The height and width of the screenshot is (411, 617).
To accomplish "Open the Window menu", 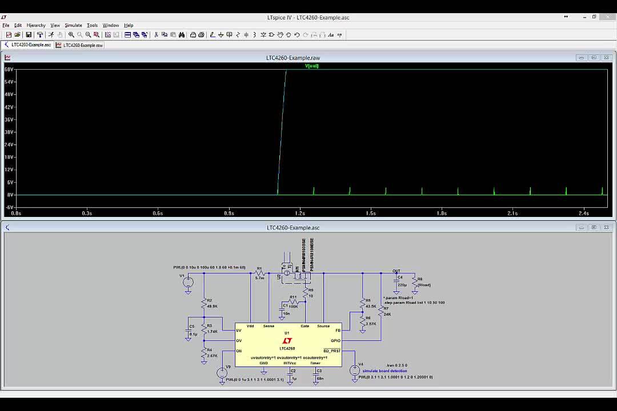I will point(110,25).
